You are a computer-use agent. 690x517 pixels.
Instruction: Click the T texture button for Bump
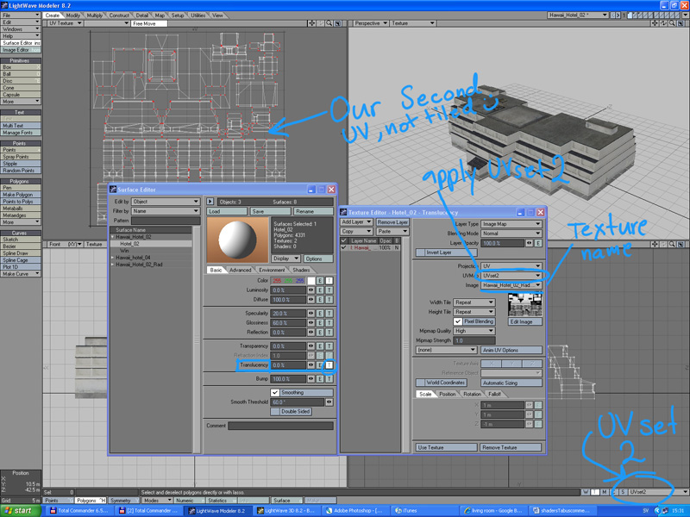click(329, 379)
